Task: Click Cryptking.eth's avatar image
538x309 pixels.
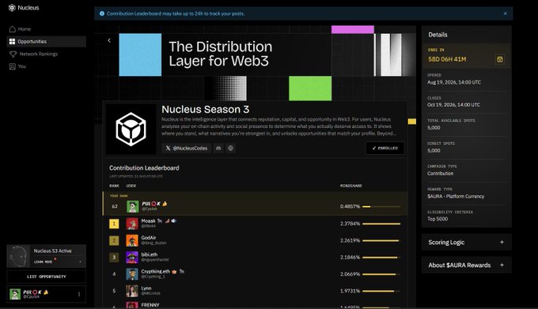Action: tap(132, 274)
